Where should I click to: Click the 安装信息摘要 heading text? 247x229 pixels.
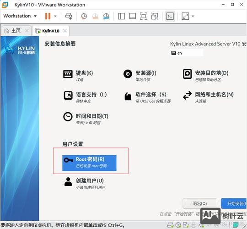click(60, 44)
